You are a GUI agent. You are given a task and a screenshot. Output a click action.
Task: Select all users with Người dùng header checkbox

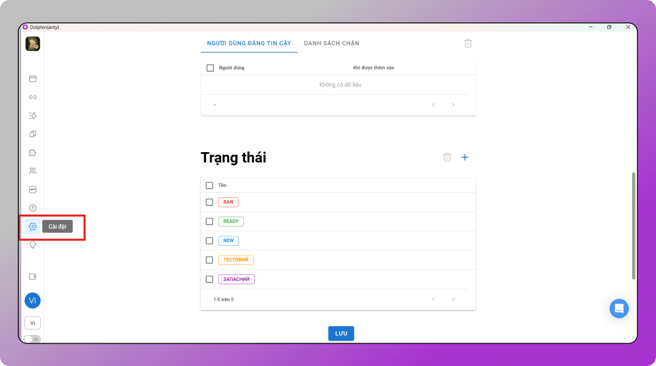coord(210,68)
